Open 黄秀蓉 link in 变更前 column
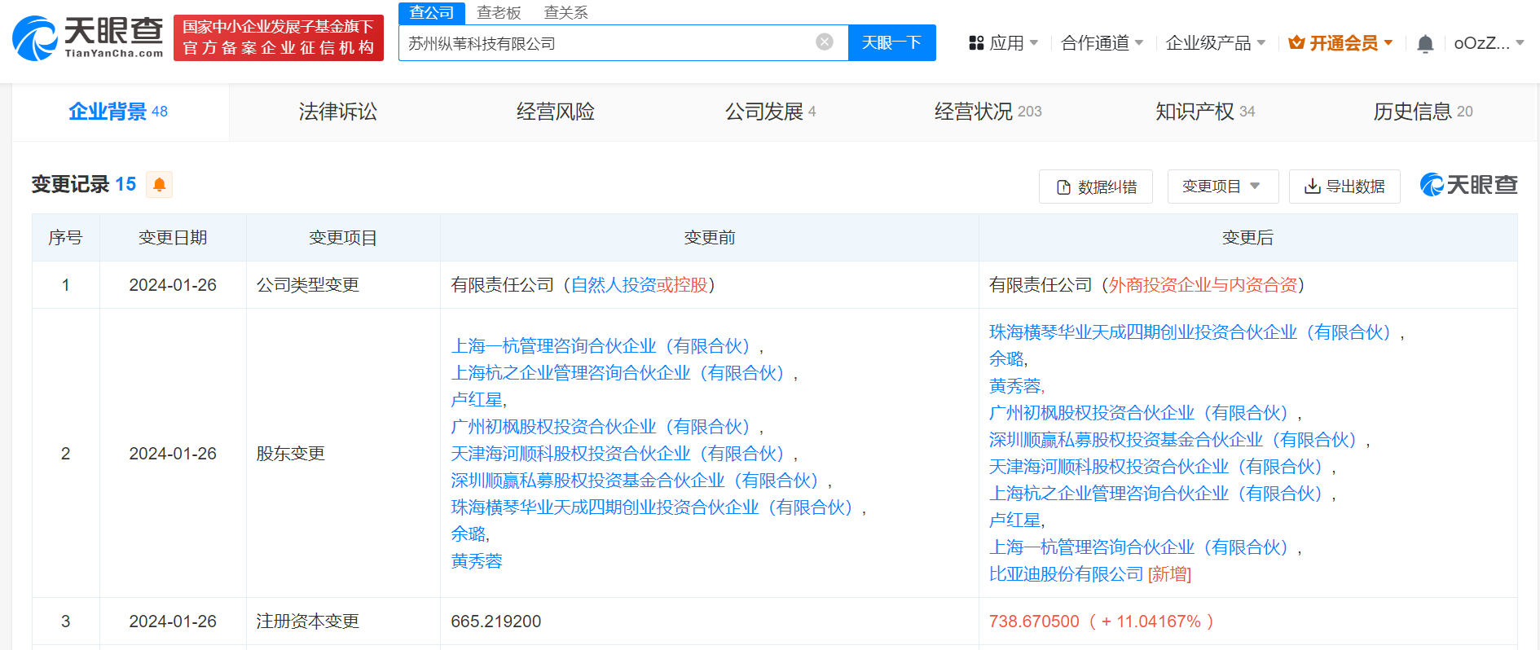Image resolution: width=1540 pixels, height=650 pixels. [477, 561]
